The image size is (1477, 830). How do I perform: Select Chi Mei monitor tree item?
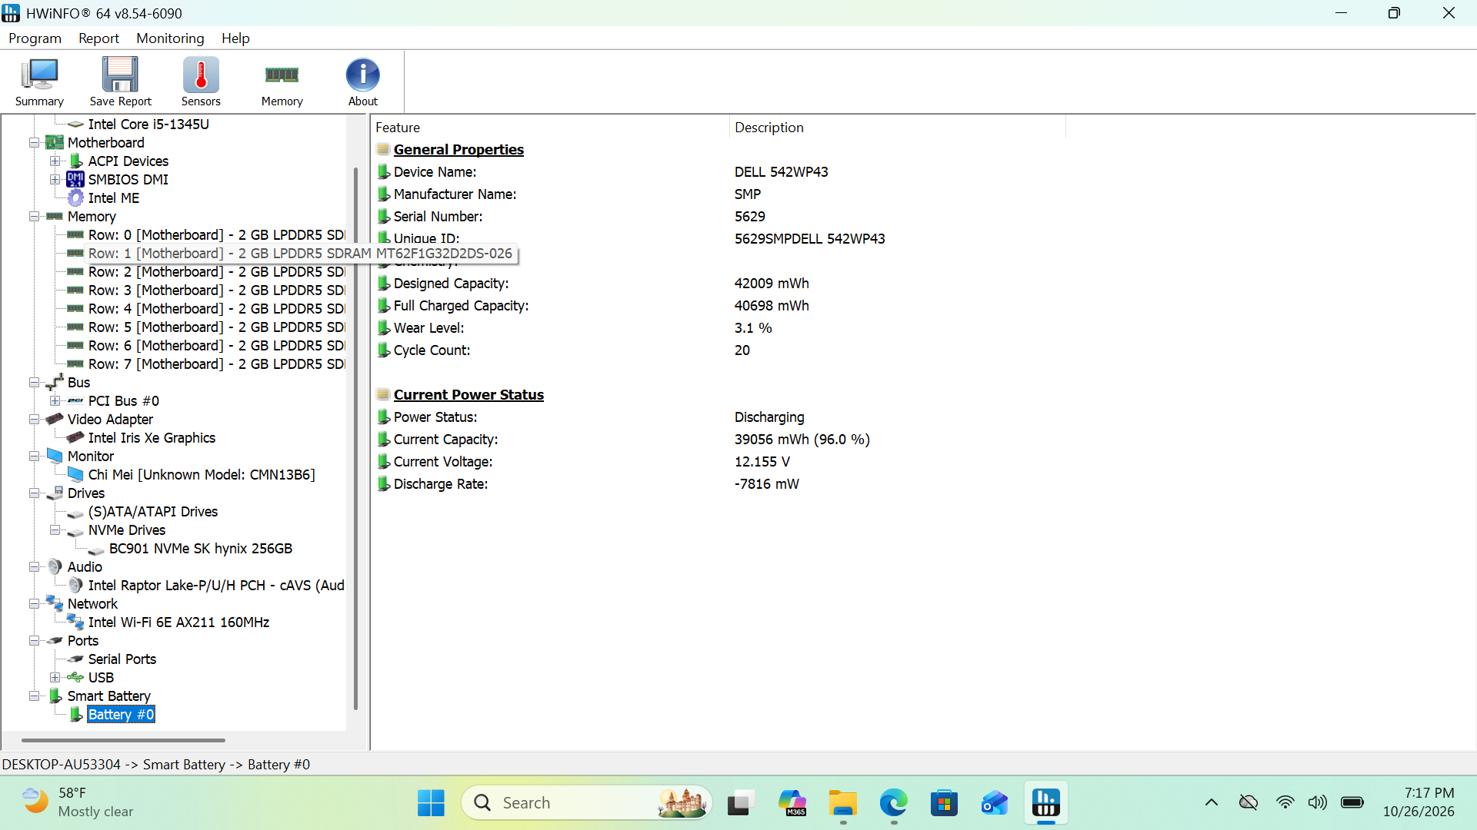[202, 475]
